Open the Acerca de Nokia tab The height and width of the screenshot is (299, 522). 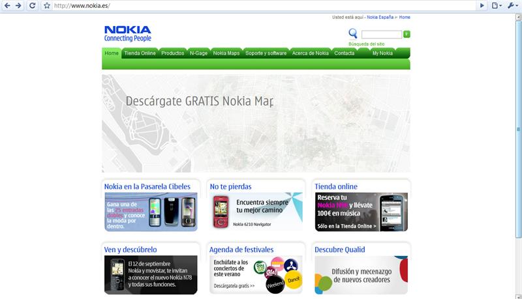311,53
